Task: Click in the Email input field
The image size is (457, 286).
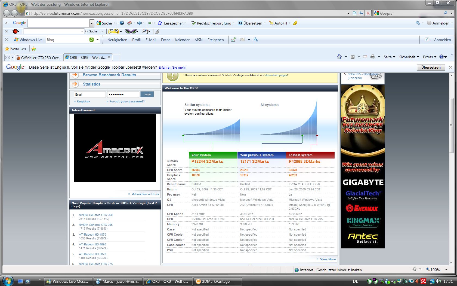Action: tap(90, 95)
